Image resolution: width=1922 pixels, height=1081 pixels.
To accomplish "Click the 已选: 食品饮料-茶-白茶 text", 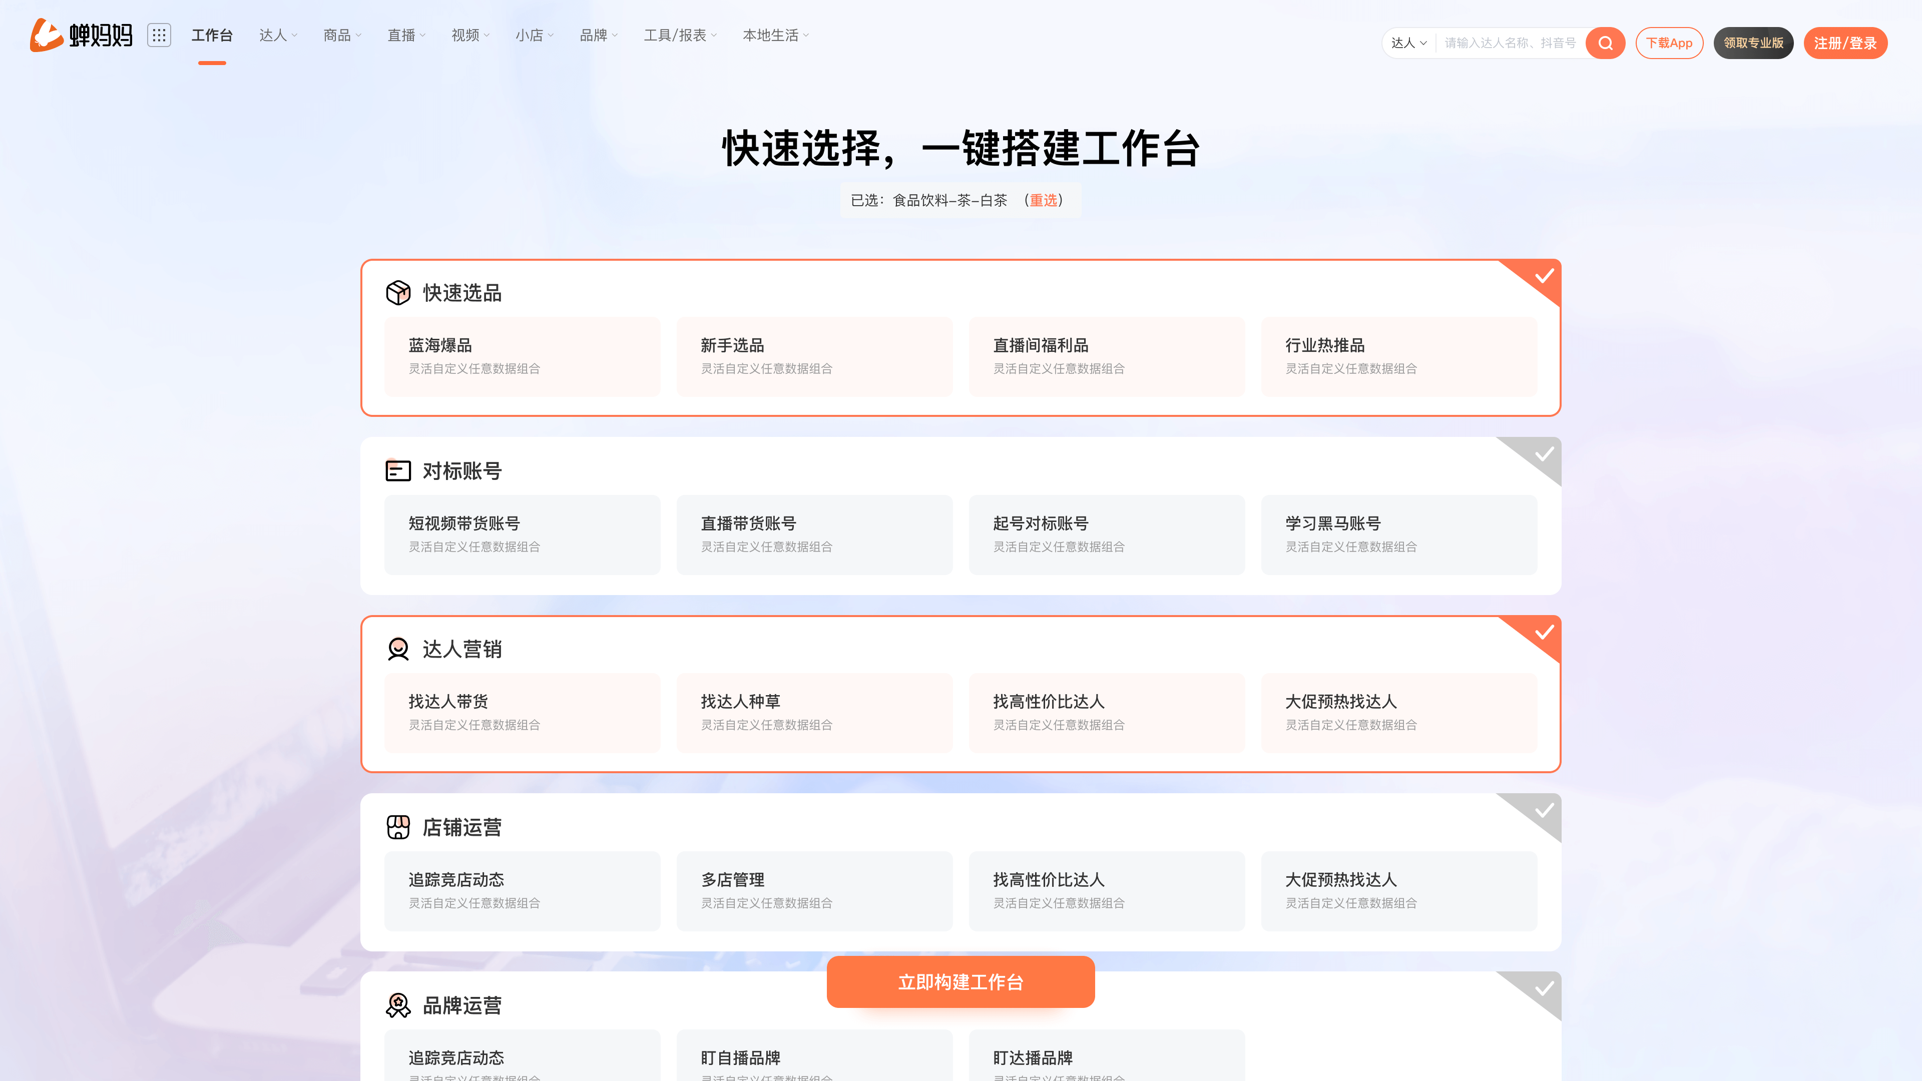I will point(929,200).
